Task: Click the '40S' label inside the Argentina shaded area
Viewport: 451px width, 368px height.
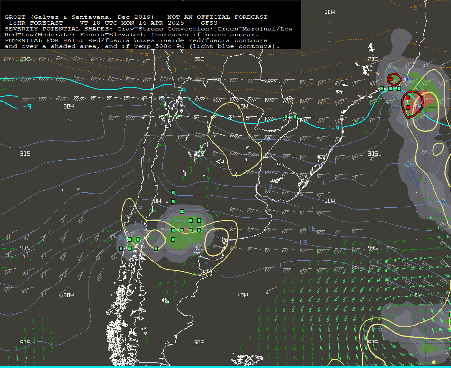Action: pos(199,248)
